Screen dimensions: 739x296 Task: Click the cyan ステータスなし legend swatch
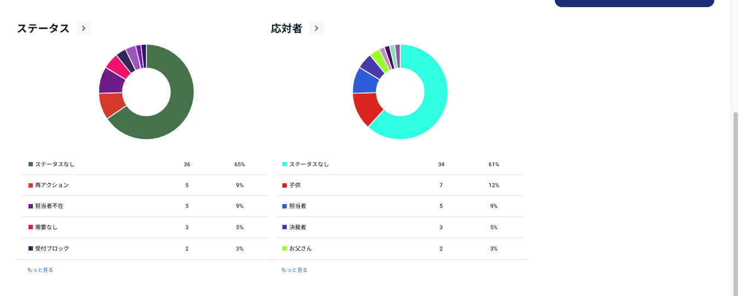click(285, 164)
